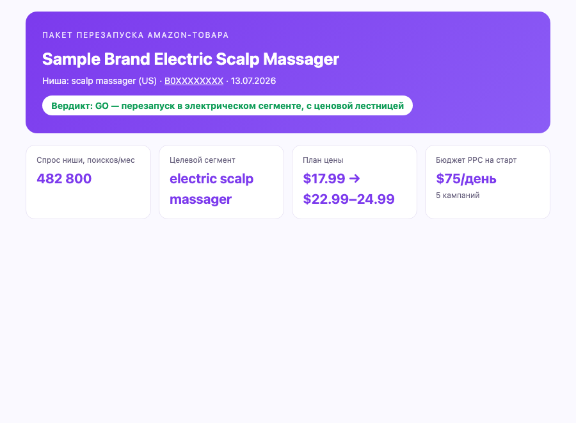
Task: Click the green GO verdict badge
Action: click(227, 106)
